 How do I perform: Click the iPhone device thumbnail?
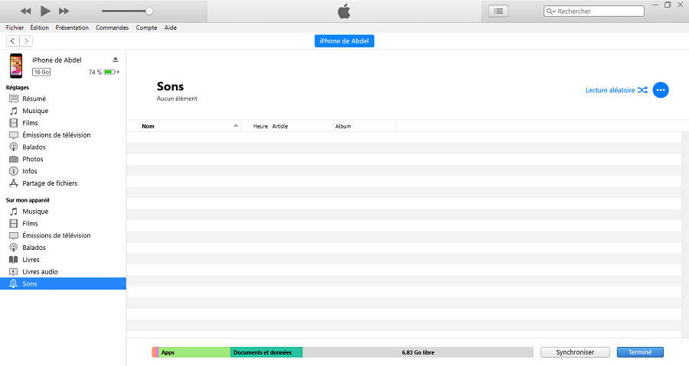tap(16, 66)
